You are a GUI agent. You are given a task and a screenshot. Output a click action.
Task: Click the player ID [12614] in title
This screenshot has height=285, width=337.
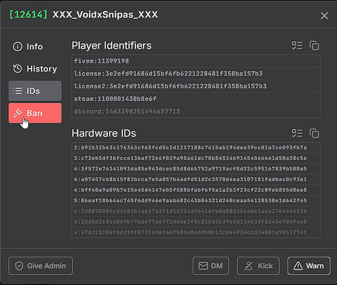(x=28, y=15)
